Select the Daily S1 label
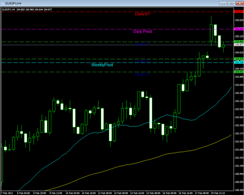Viewport: 244px width, 195px height. tap(142, 44)
